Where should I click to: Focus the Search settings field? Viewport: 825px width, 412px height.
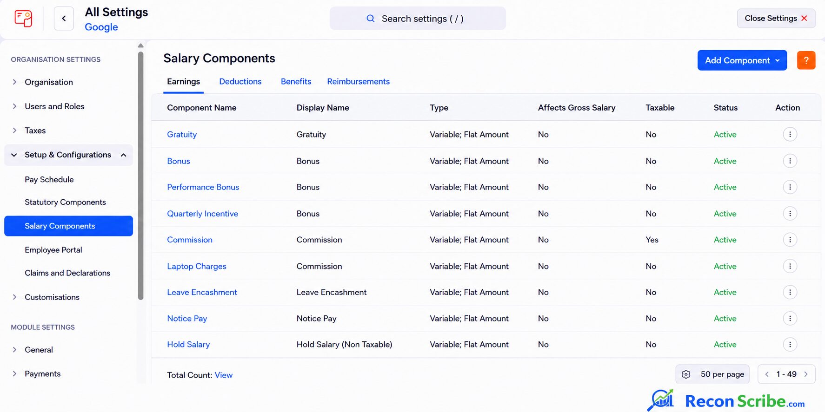[x=418, y=19]
